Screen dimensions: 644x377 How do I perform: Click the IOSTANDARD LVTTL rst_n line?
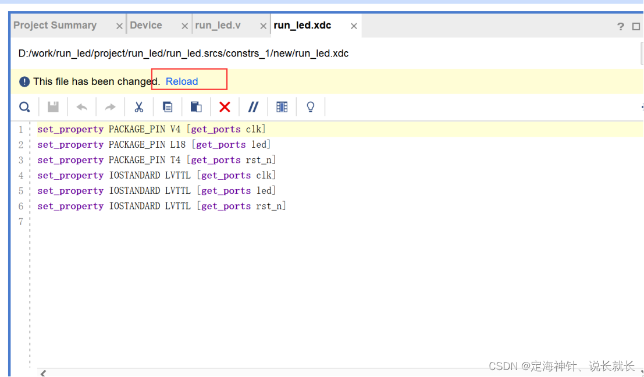pyautogui.click(x=162, y=206)
